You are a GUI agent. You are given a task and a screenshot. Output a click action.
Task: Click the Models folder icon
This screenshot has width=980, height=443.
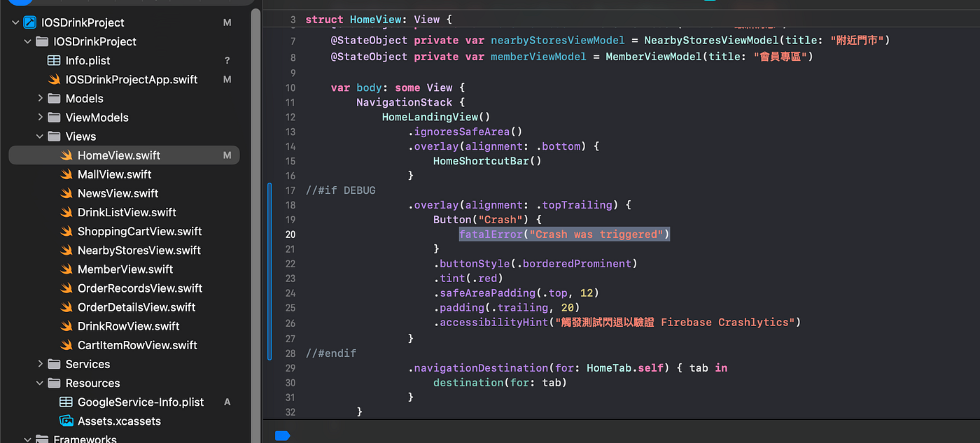coord(54,99)
